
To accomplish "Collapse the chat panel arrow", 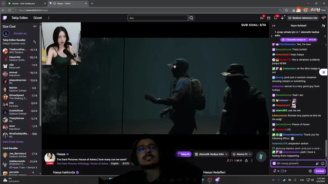I will (x=274, y=26).
